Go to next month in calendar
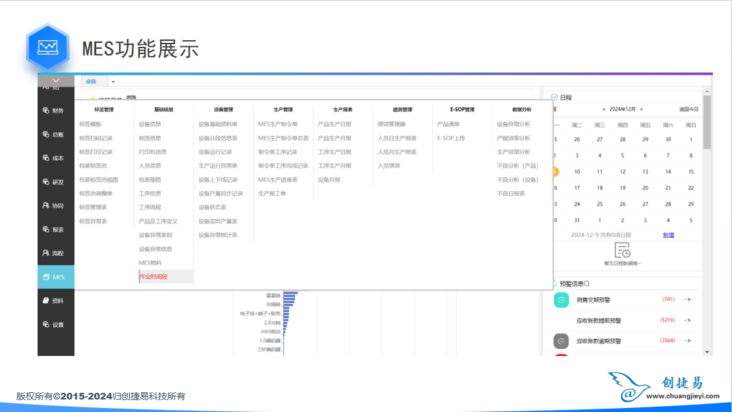The height and width of the screenshot is (412, 732). 641,109
